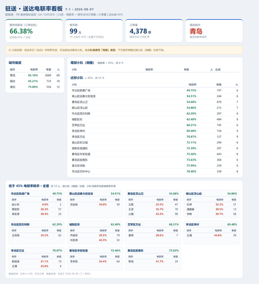Click the 72.39% team rate cell
The height and width of the screenshot is (284, 259).
tap(191, 148)
